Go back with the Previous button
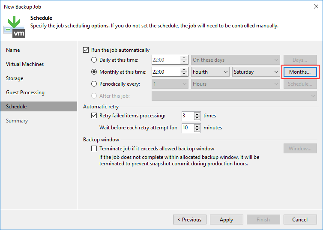Screen dimensions: 323x230 click(x=189, y=220)
